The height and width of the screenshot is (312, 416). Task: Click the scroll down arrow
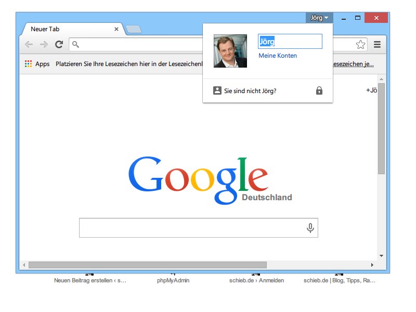pos(382,256)
